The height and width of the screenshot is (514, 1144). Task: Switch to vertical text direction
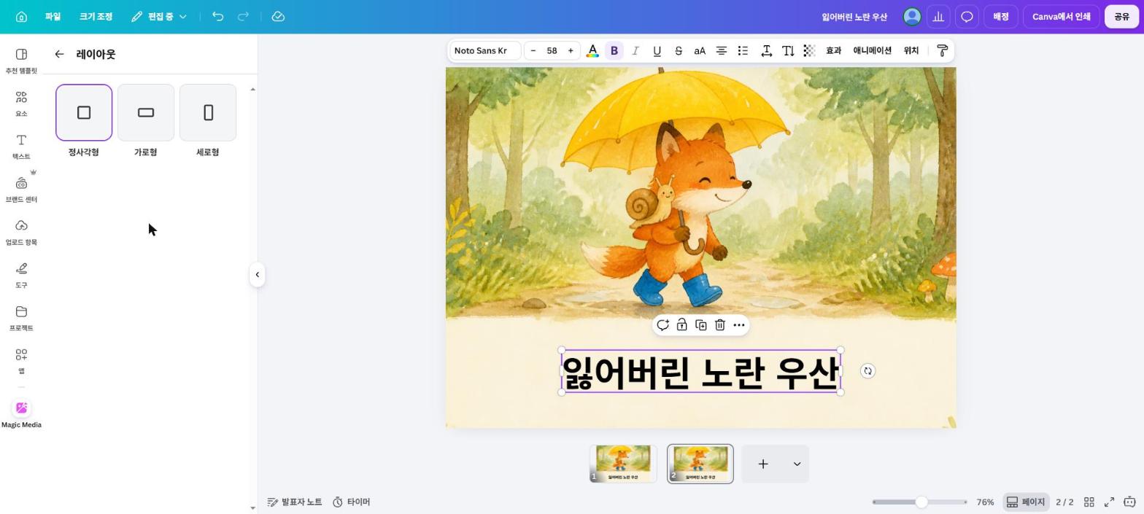coord(788,50)
